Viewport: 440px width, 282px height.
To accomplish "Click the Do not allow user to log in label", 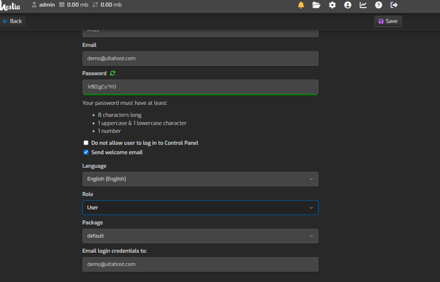I will (x=145, y=143).
